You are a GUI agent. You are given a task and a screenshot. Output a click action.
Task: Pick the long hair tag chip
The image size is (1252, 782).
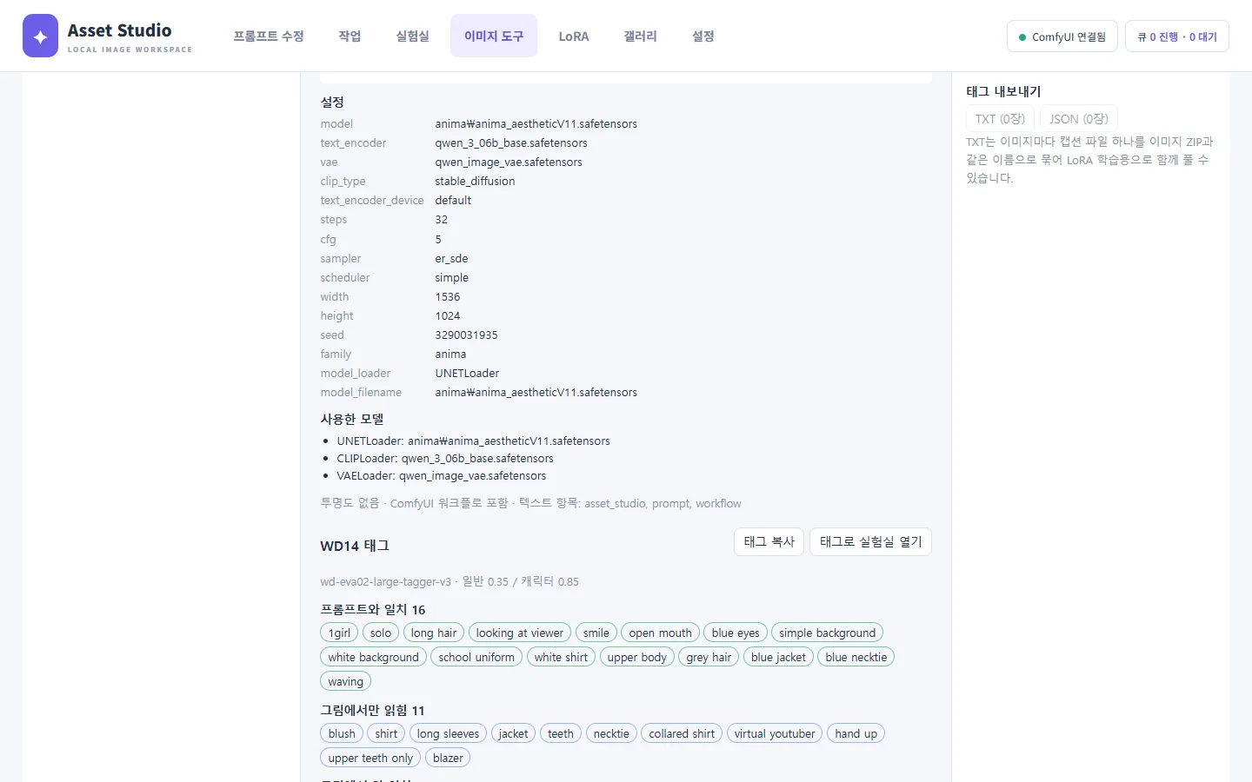tap(434, 633)
